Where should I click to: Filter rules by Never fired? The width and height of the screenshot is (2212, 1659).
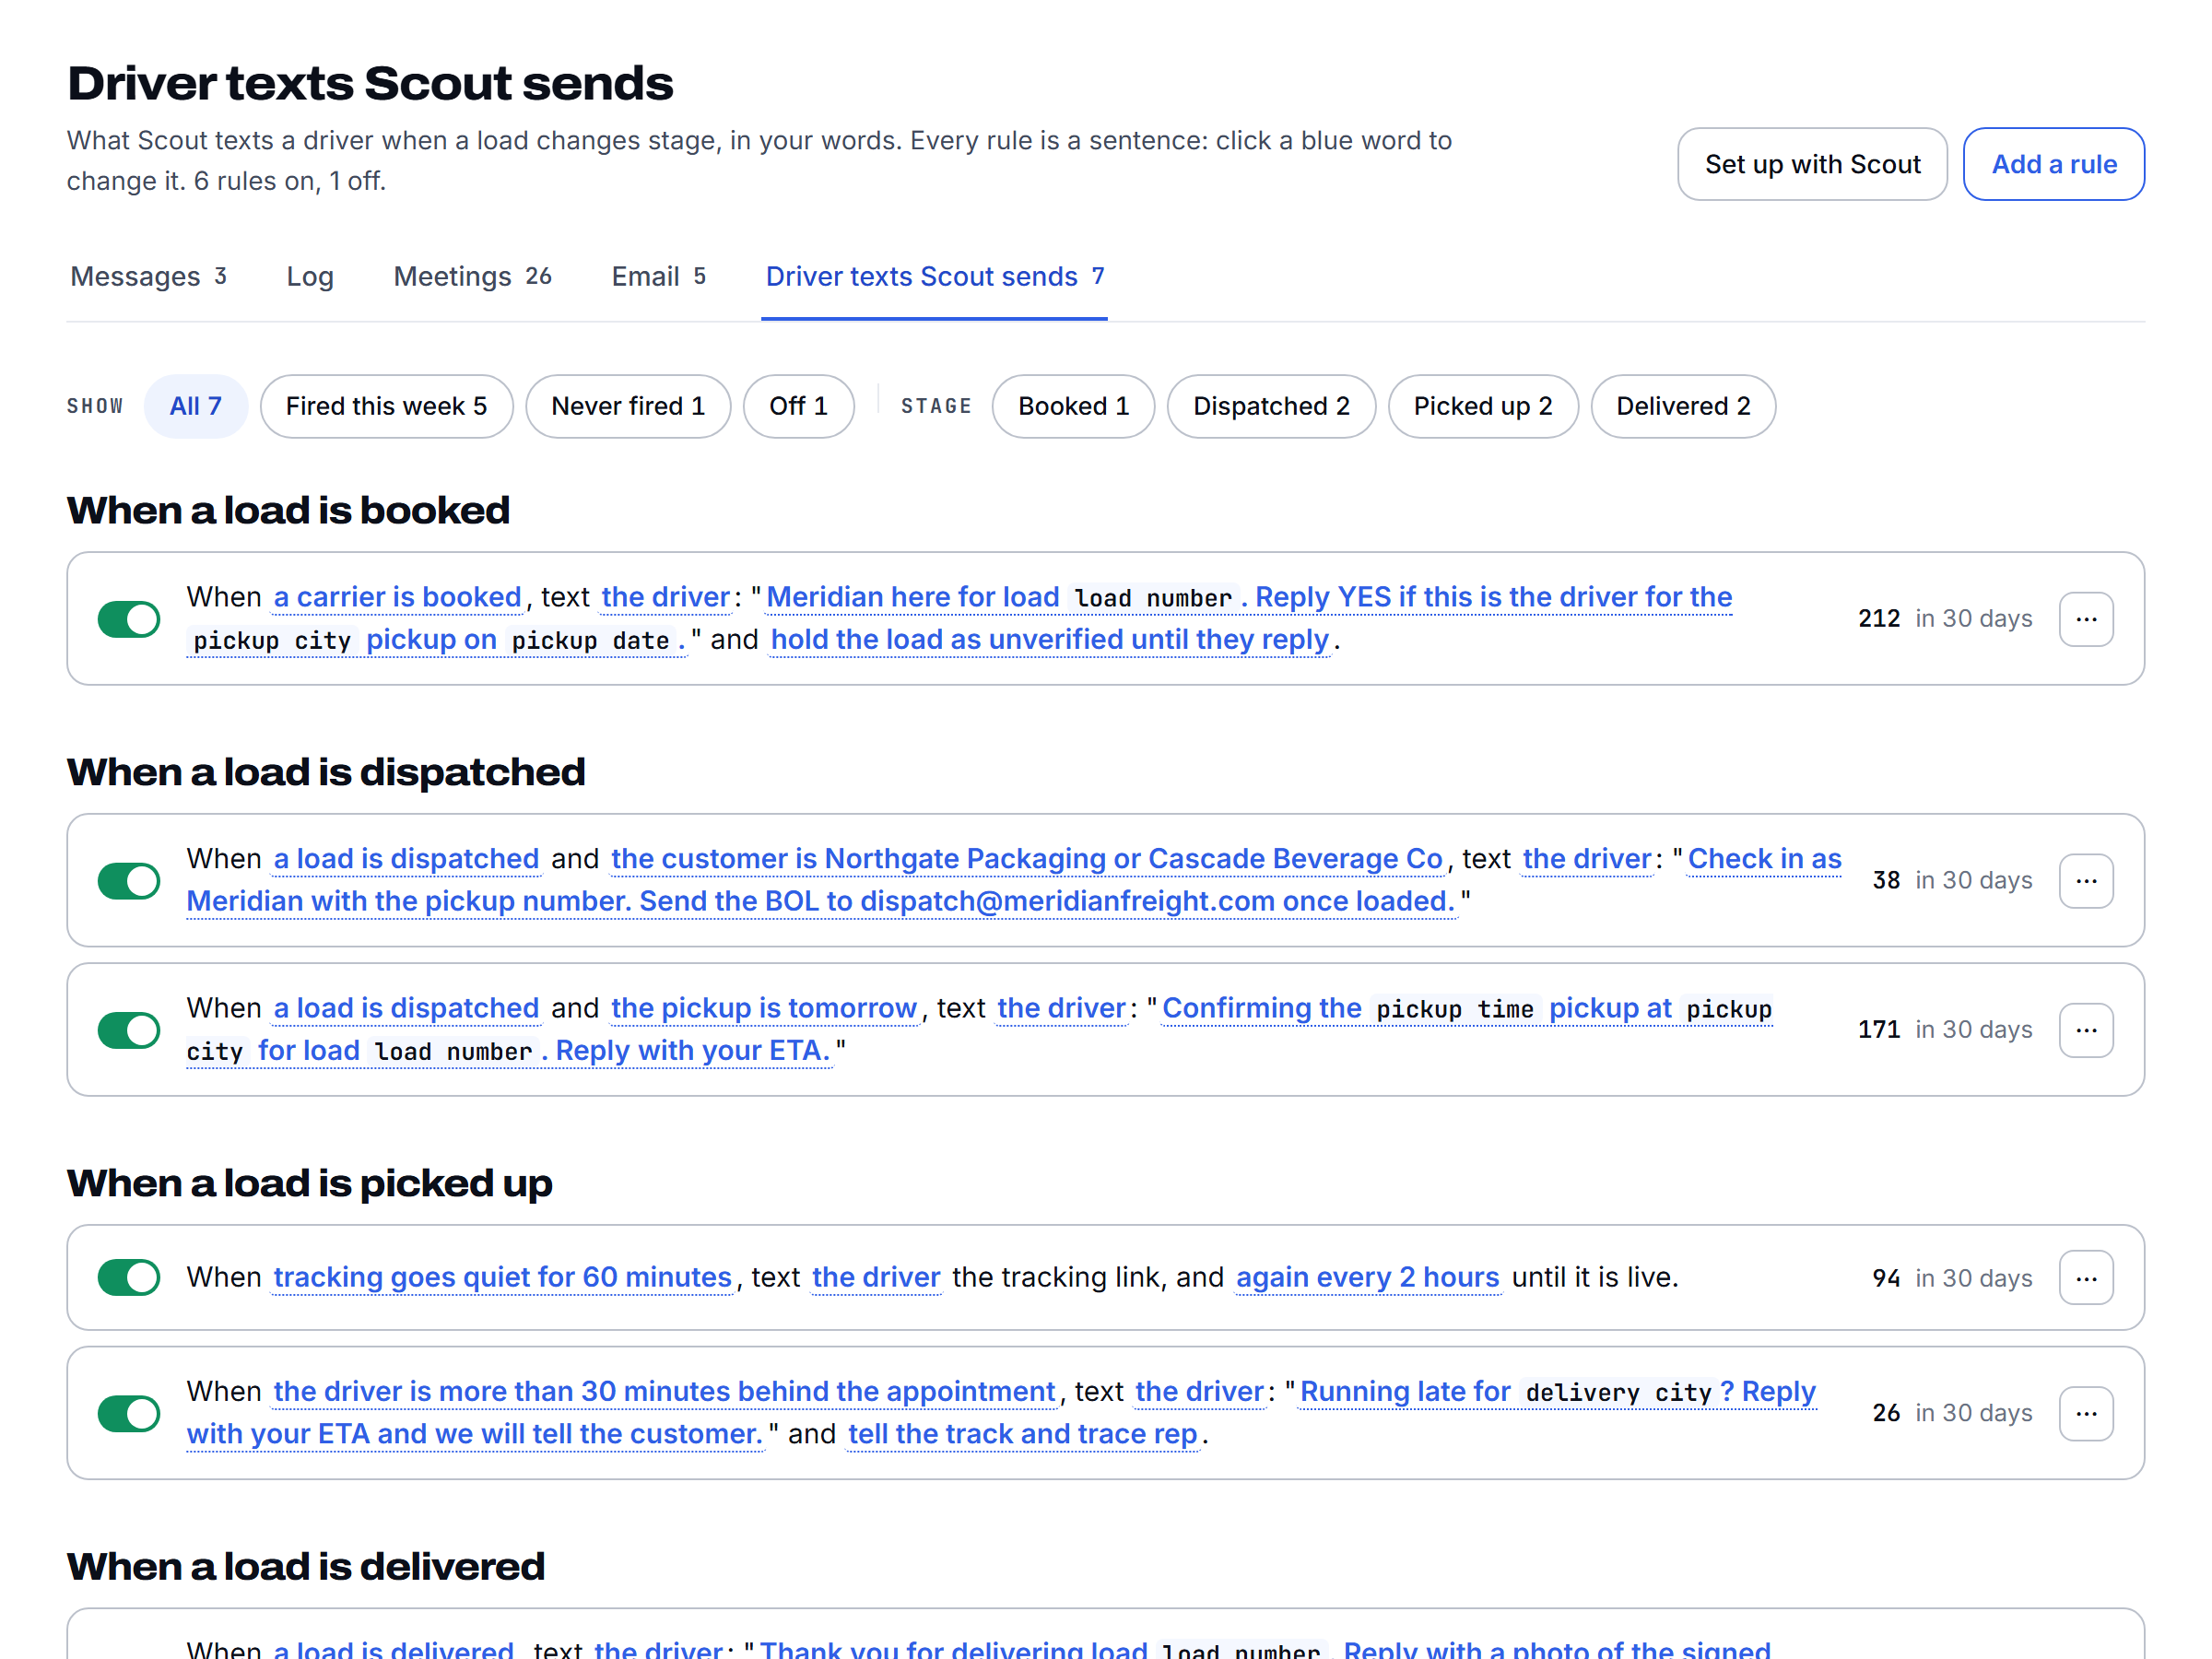pyautogui.click(x=628, y=406)
